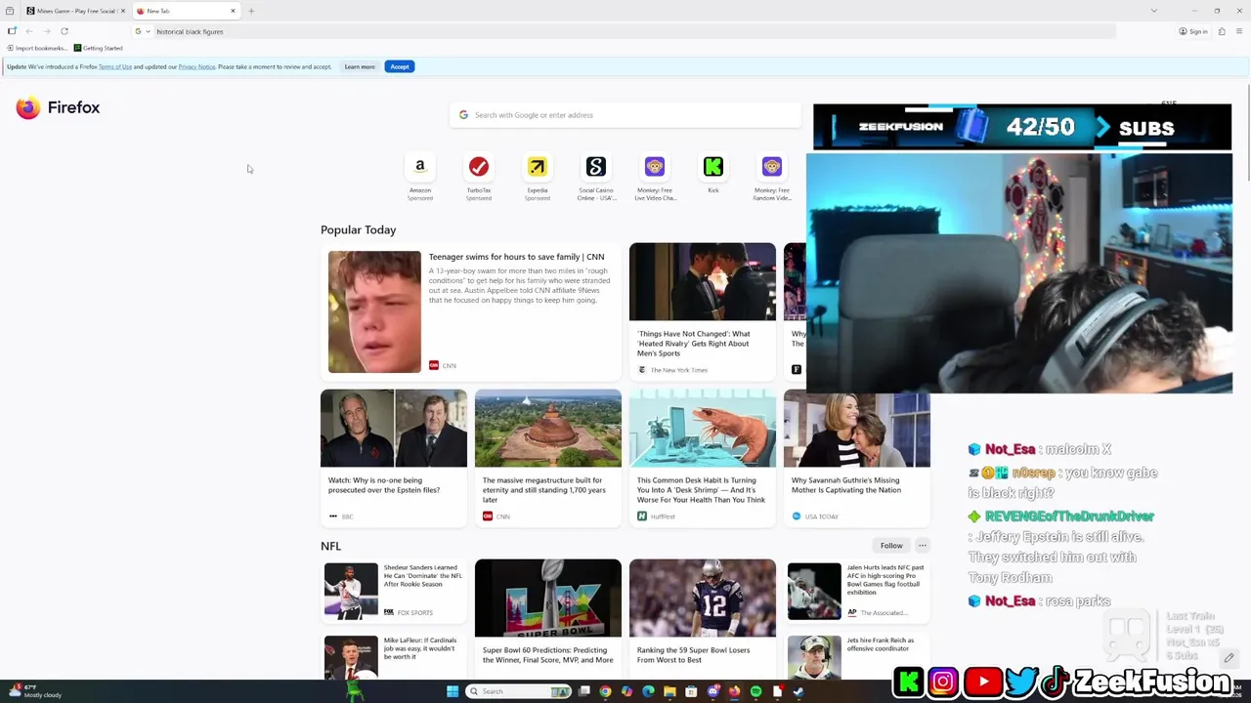Open Things Have Not Changed Heated Rivalry article
The image size is (1251, 703).
point(703,311)
